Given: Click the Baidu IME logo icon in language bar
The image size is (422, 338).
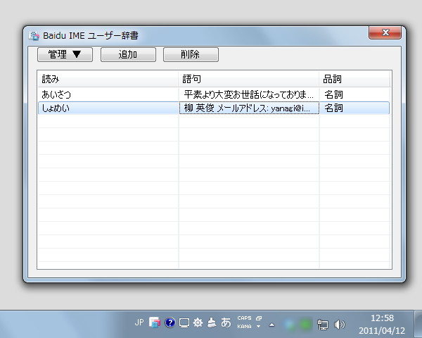Looking at the screenshot, I should pyautogui.click(x=155, y=323).
